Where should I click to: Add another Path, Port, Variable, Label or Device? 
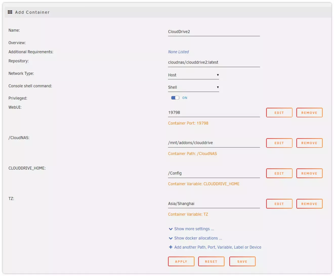click(x=218, y=247)
